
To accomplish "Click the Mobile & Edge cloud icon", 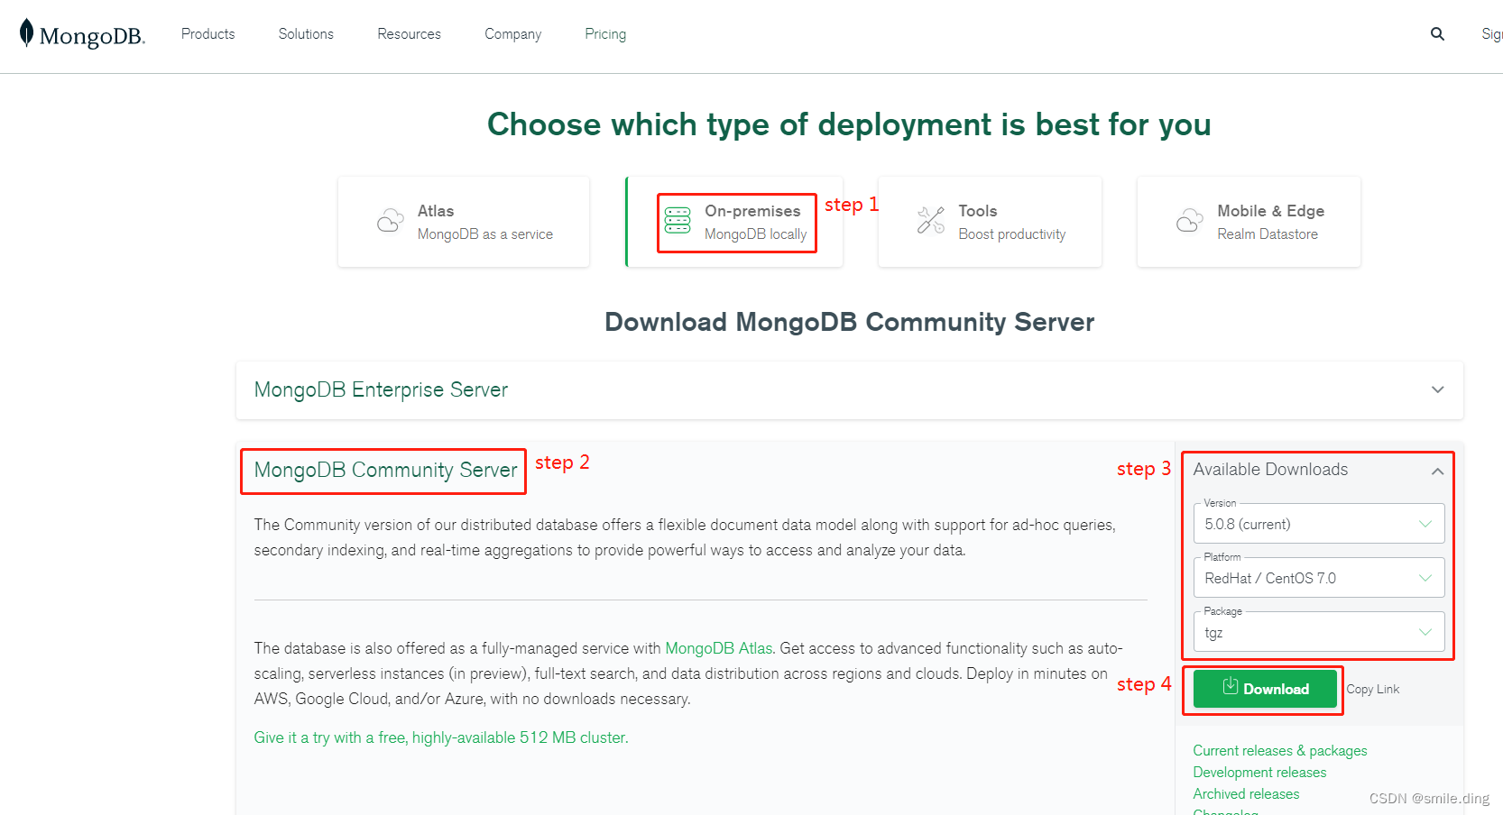I will (x=1190, y=221).
